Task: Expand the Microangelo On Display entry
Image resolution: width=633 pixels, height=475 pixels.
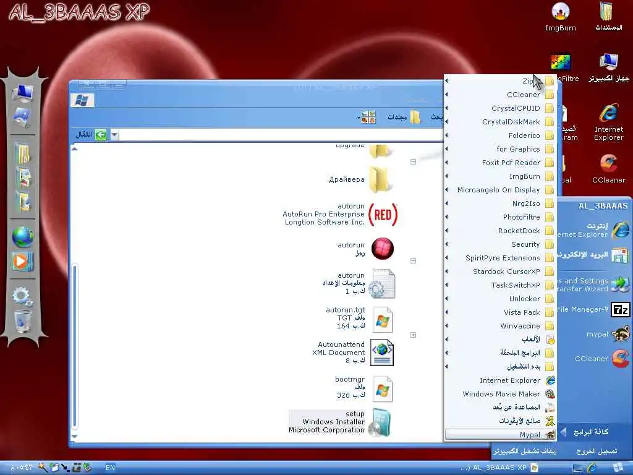Action: click(x=500, y=190)
